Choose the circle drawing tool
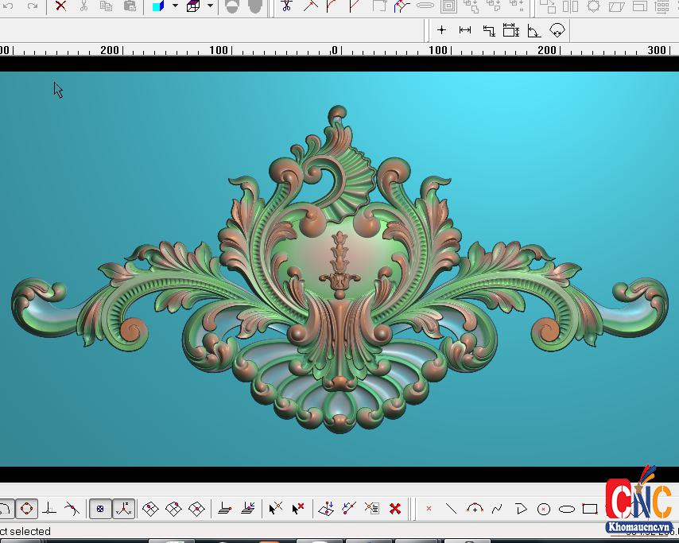The height and width of the screenshot is (543, 679). (544, 509)
